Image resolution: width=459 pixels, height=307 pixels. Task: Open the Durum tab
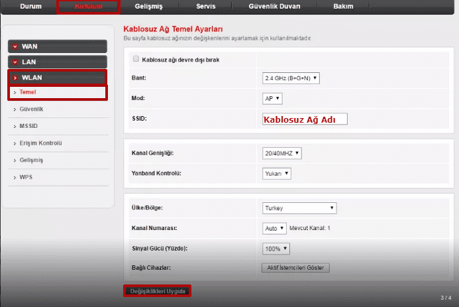(30, 6)
